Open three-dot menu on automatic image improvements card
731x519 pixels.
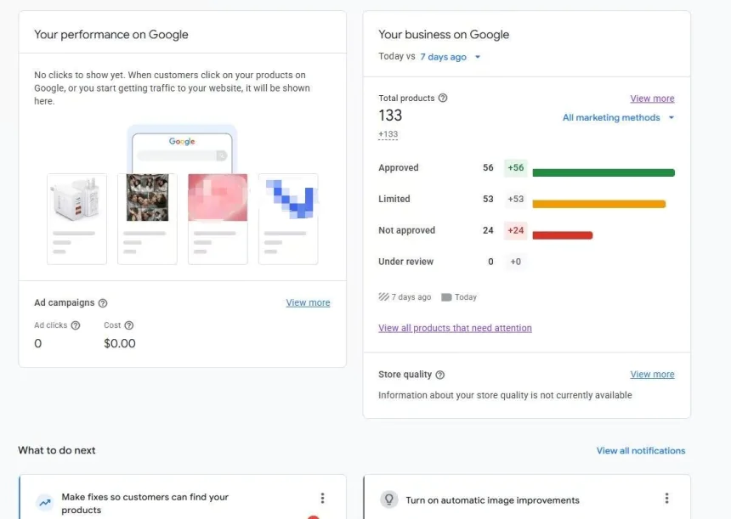pos(666,499)
